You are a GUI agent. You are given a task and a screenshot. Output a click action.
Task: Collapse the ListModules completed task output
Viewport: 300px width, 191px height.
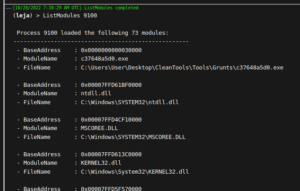pos(8,8)
